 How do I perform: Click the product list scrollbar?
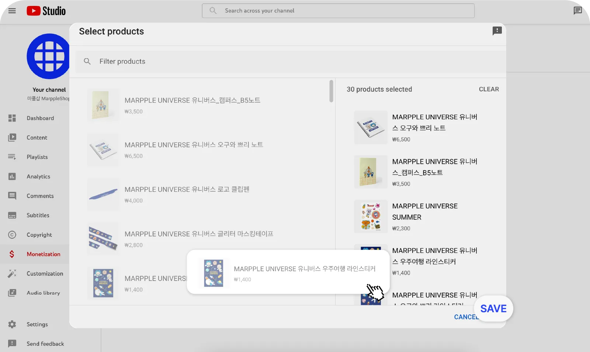(331, 91)
